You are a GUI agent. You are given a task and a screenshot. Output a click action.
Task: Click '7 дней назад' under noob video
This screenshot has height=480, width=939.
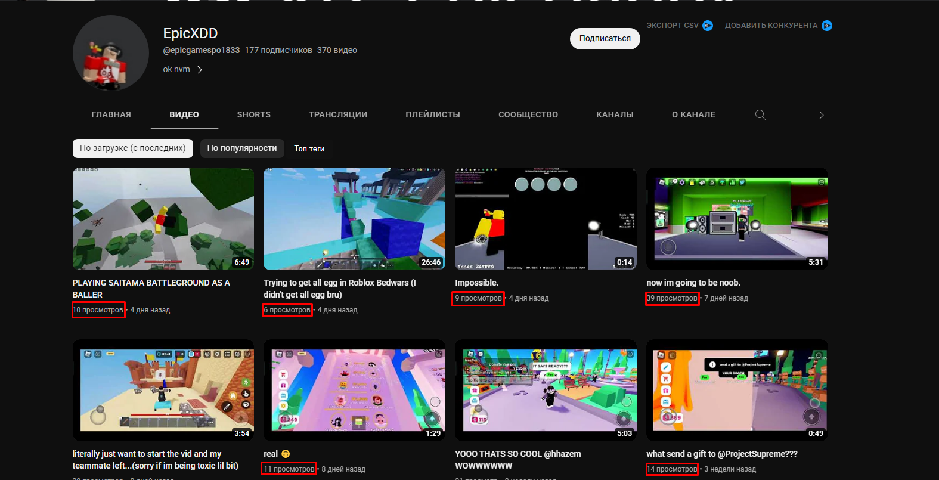coord(726,298)
